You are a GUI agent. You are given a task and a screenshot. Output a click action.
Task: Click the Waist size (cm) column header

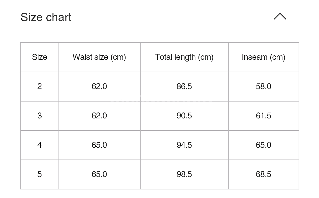tap(99, 57)
